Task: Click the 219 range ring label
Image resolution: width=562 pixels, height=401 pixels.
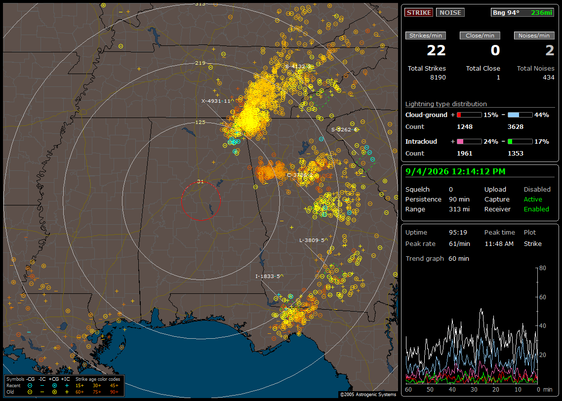Action: [x=201, y=63]
